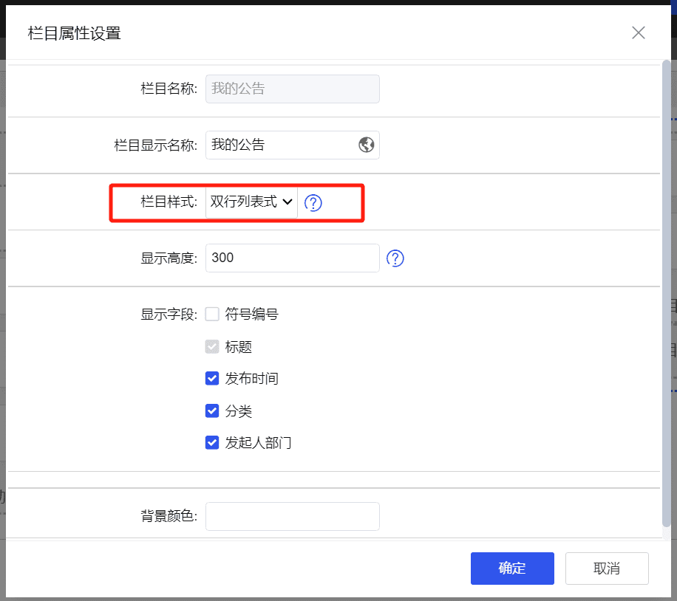Click the 发起人部门 label text

click(x=258, y=443)
